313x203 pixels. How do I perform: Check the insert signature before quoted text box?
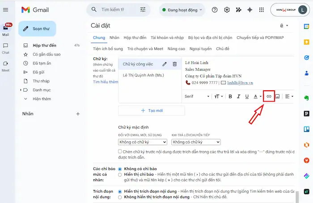coord(120,152)
